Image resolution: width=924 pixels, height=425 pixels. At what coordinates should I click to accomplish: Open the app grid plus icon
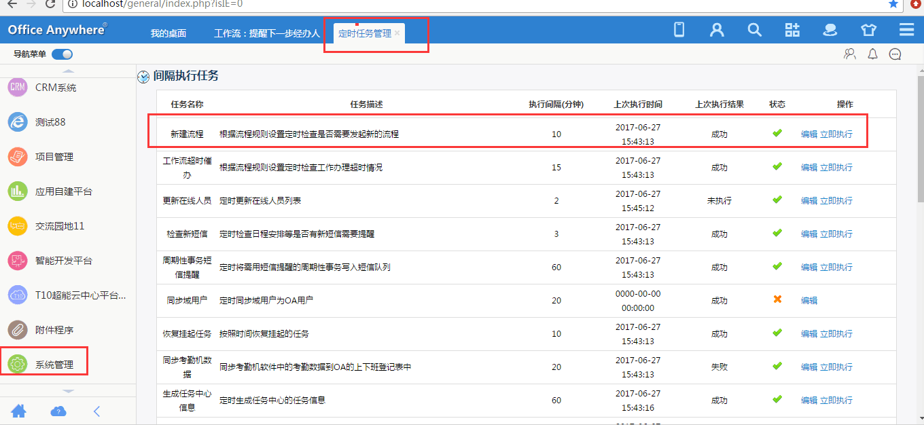[x=792, y=30]
